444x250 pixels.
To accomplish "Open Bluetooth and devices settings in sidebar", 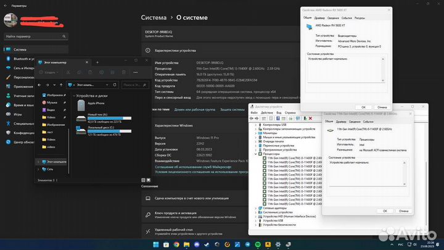I will [x=22, y=59].
